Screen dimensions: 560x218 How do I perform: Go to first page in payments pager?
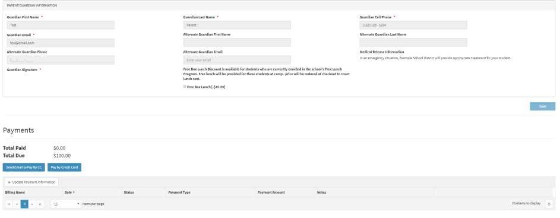tap(9, 204)
